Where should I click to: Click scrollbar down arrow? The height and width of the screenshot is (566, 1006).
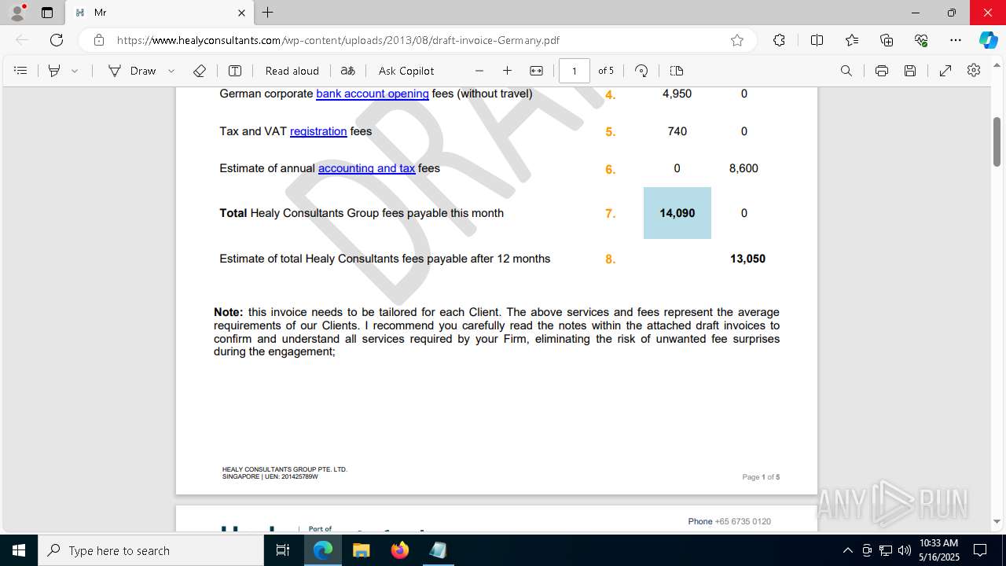click(997, 521)
